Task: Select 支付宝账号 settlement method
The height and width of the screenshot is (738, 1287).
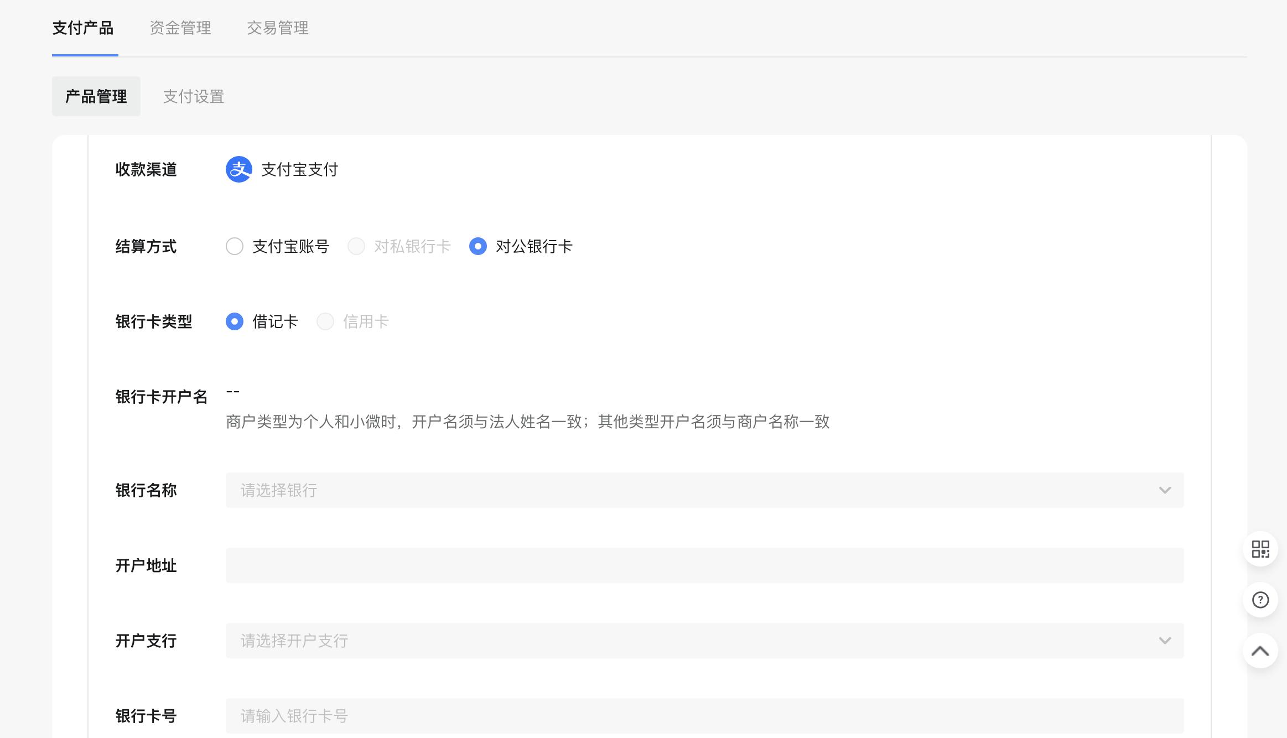Action: 235,246
